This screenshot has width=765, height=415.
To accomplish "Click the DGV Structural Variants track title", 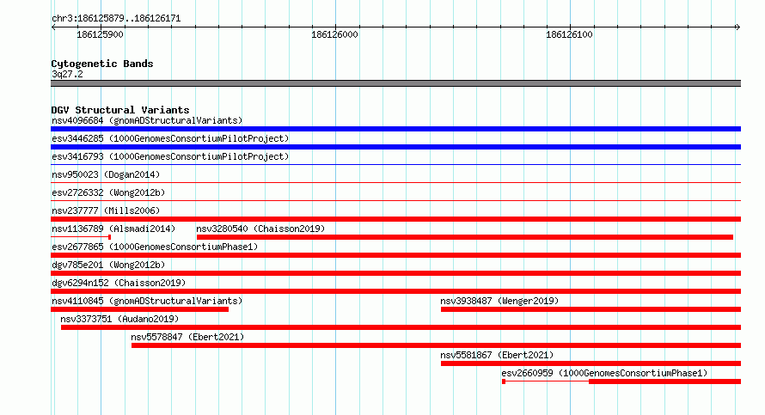I will [x=120, y=110].
